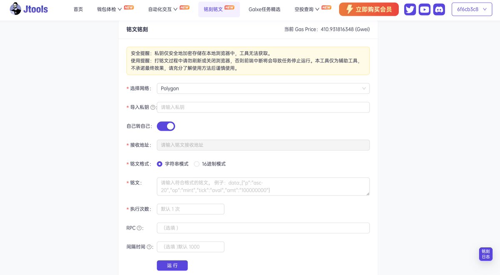This screenshot has width=500, height=275.
Task: Click the 运行 button to start
Action: 172,265
